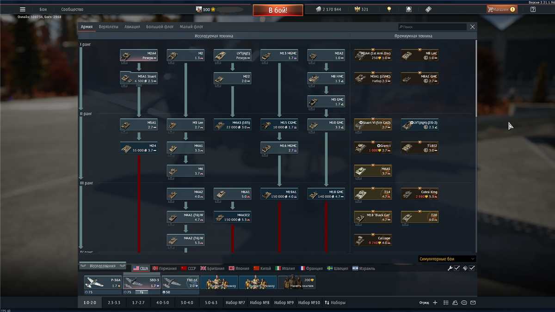Click the silver lions balance 2 170 844

click(328, 9)
